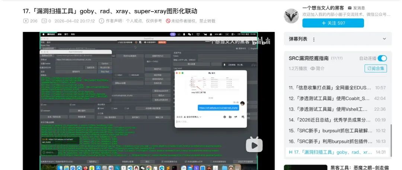This screenshot has width=402, height=170.
Task: Click the 10:57 duration of item 11
Action: 380,88
